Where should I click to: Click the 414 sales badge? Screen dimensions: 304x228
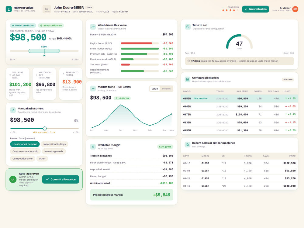point(288,79)
